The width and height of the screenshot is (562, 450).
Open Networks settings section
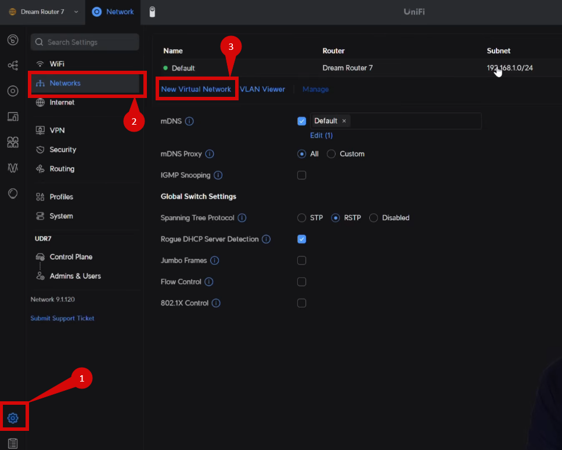click(x=85, y=83)
